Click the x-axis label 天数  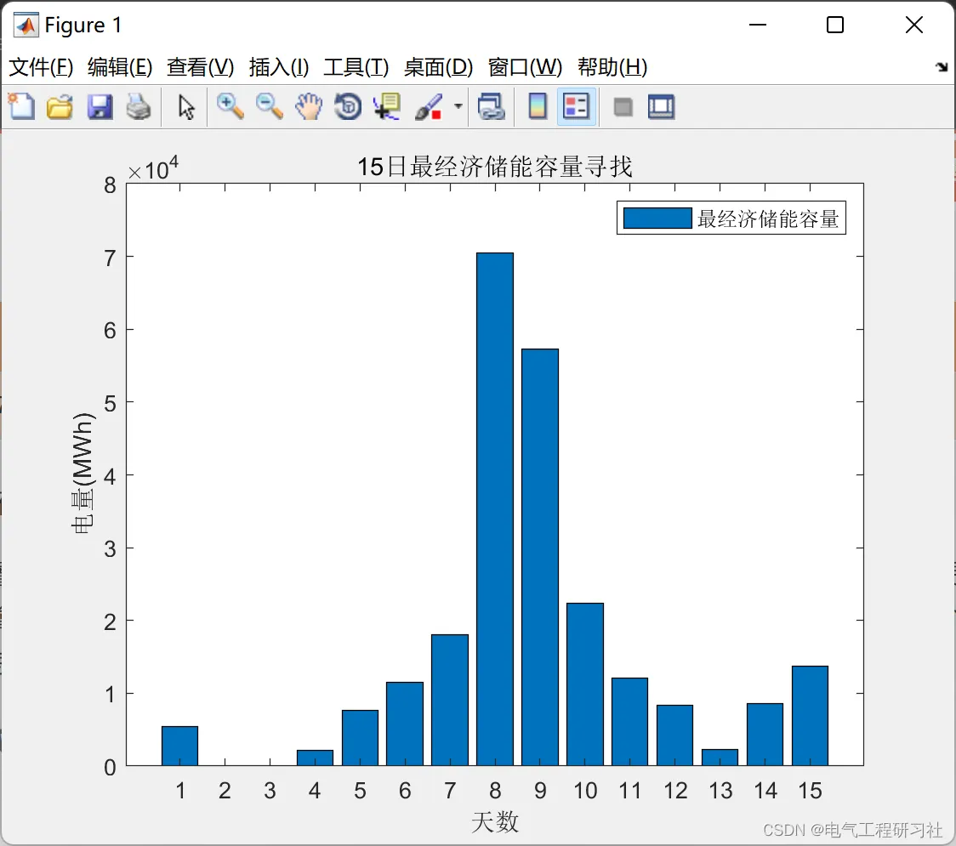point(494,821)
